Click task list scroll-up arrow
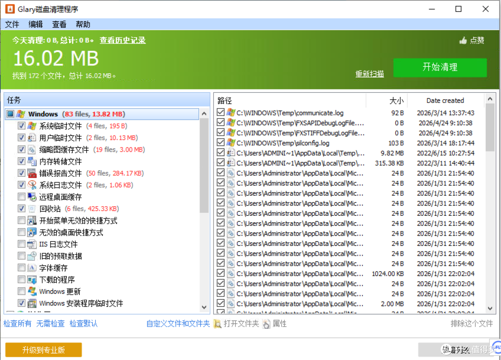This screenshot has width=501, height=360. [204, 114]
